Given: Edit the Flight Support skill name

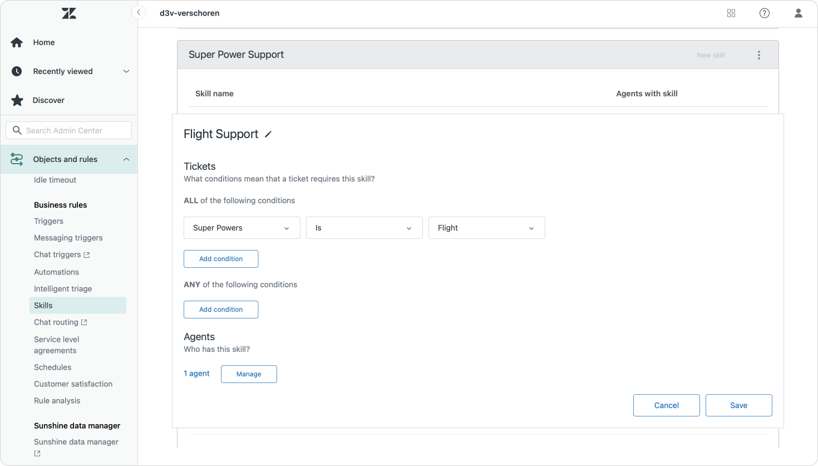Looking at the screenshot, I should pos(268,134).
